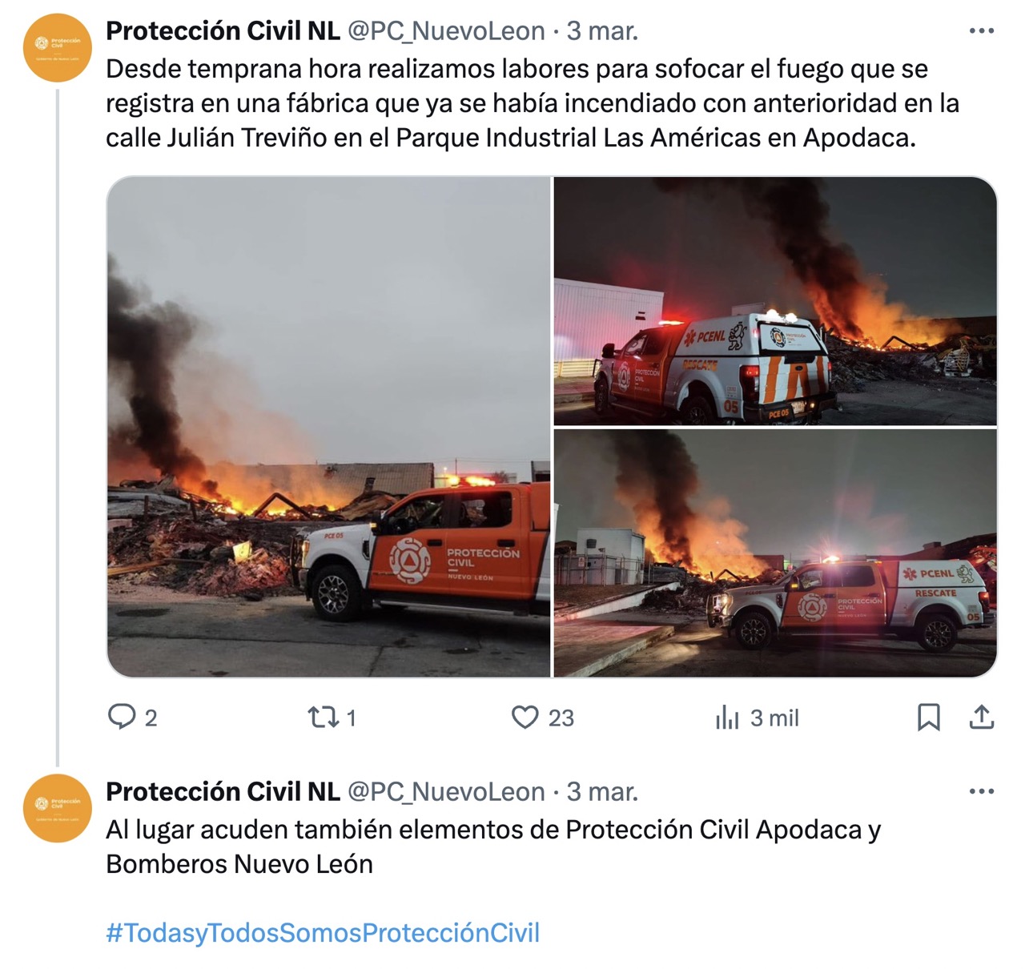Open more options menu of first tweet
1025x969 pixels.
coord(981,31)
